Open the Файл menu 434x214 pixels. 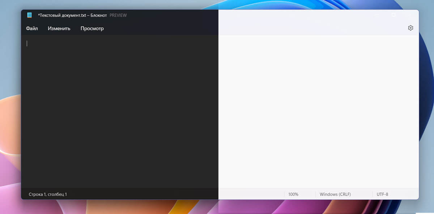(x=32, y=29)
